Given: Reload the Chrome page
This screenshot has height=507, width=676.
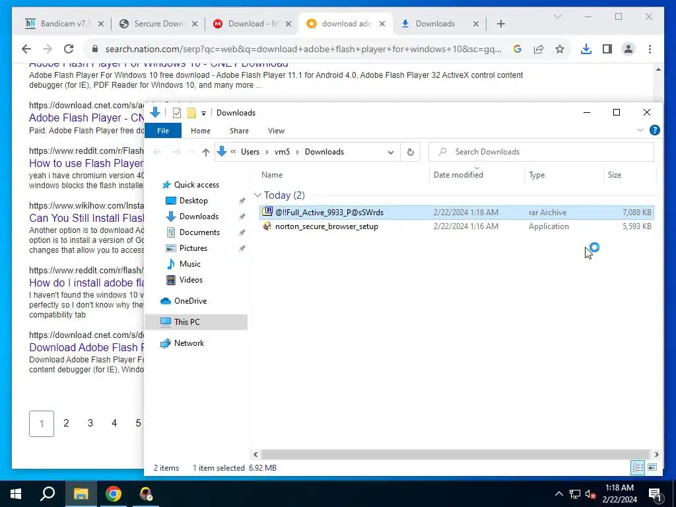Looking at the screenshot, I should (69, 49).
